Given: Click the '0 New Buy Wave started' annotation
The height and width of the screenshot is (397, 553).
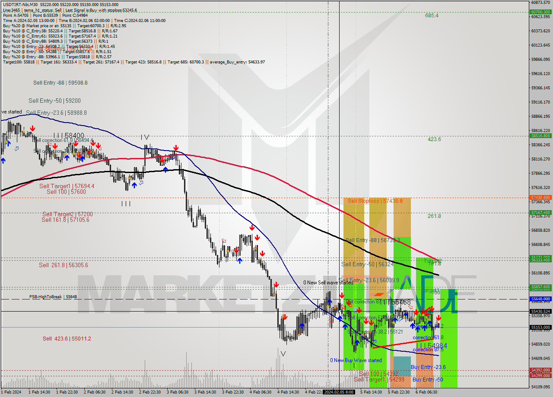Looking at the screenshot, I should (x=356, y=360).
